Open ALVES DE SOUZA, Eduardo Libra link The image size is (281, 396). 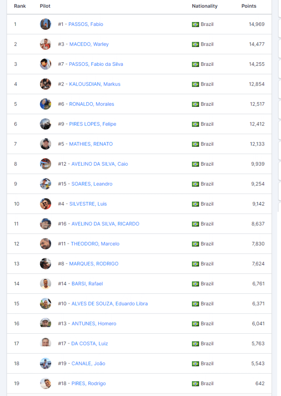[110, 303]
